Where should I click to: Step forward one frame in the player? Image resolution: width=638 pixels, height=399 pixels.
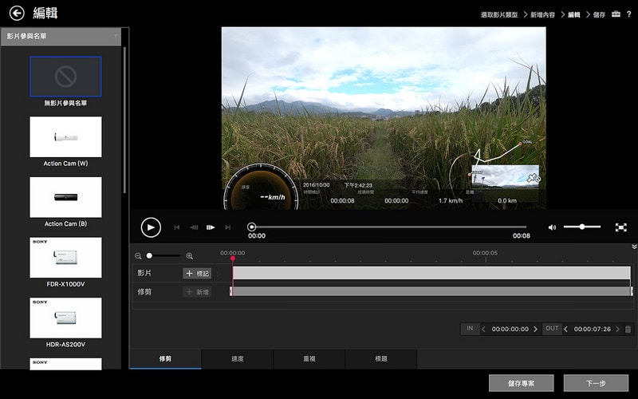coord(211,227)
